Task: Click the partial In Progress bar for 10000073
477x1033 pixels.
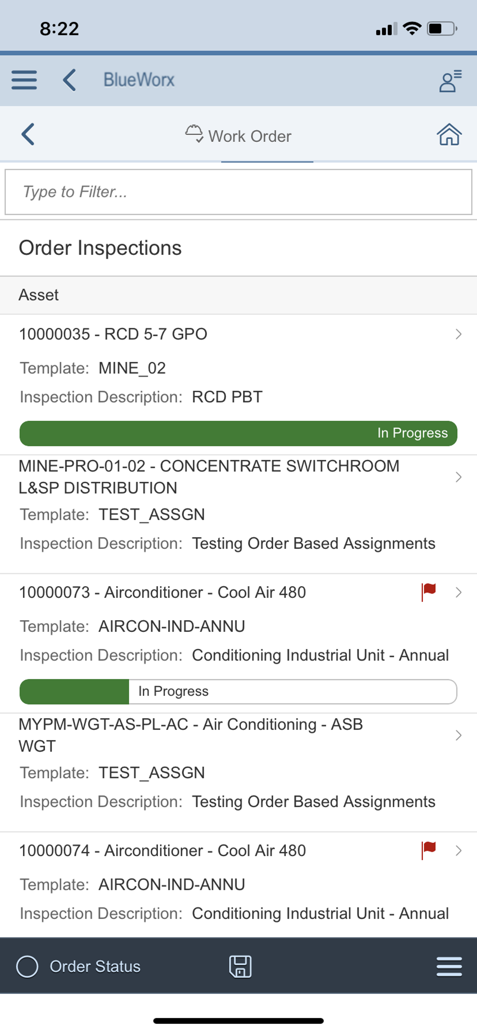Action: [238, 691]
